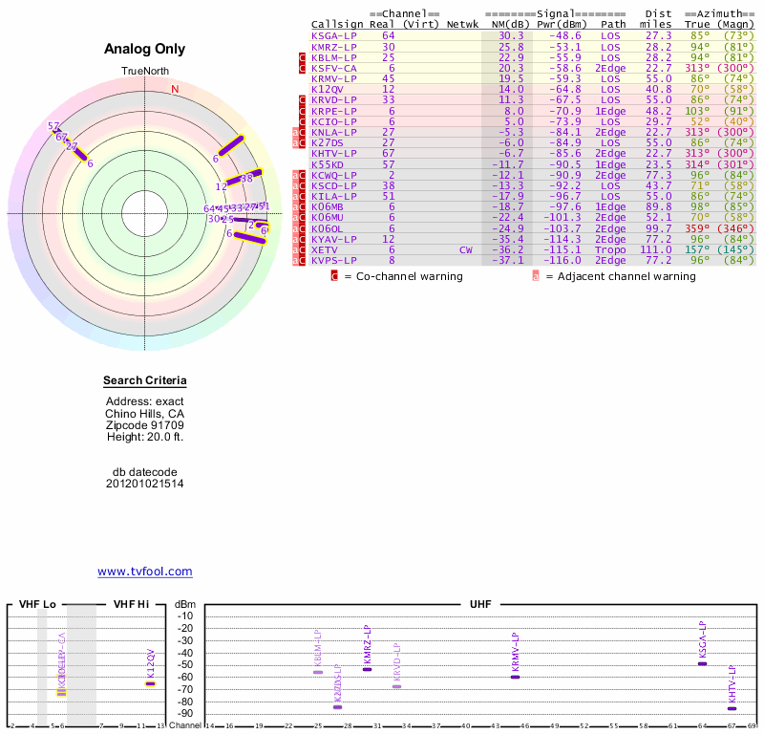Screen dimensions: 764x734
Task: Click the KSGA-LP signal bar in UHF chart
Action: click(x=702, y=663)
